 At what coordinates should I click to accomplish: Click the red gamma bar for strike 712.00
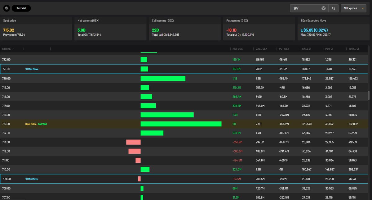[135, 151]
